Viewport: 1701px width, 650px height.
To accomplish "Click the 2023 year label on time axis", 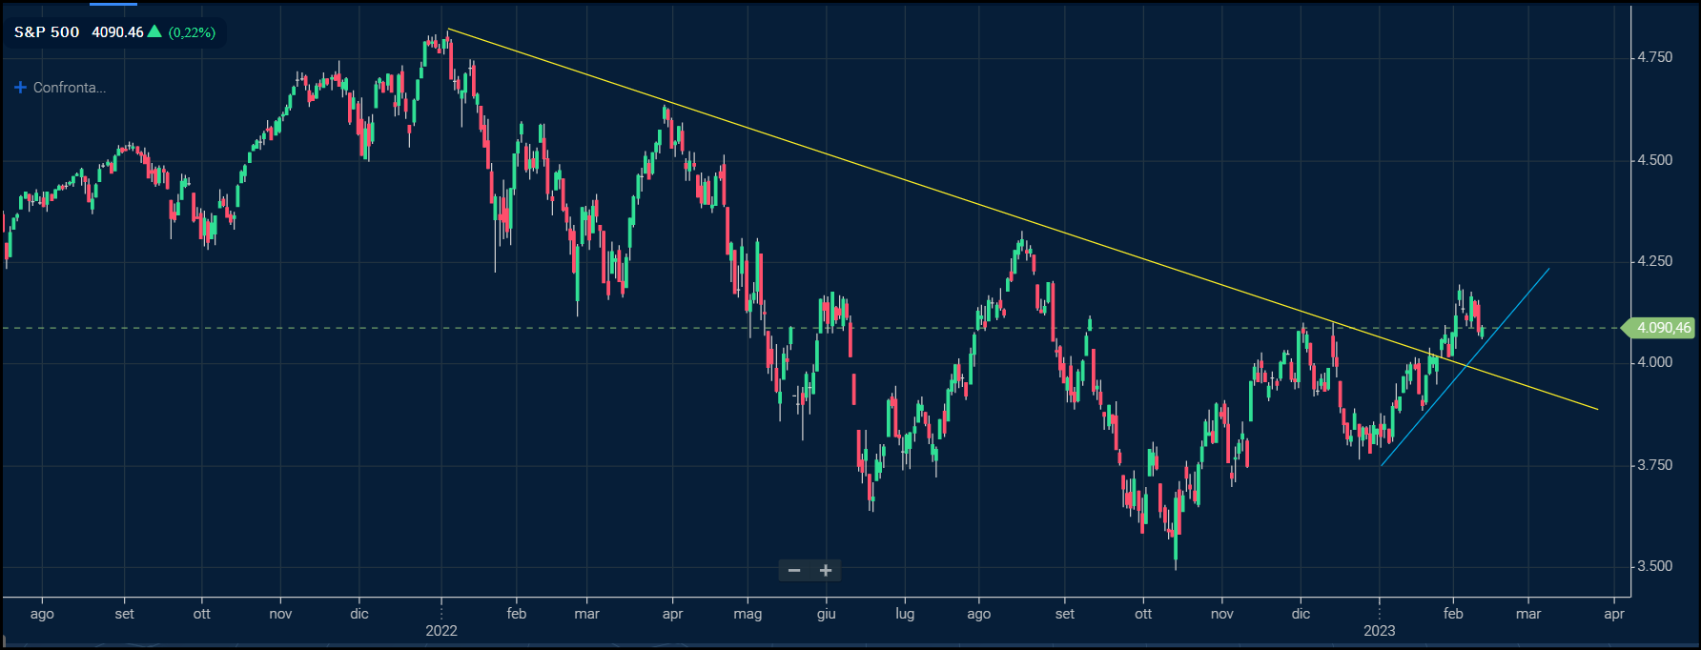I will tap(1379, 630).
